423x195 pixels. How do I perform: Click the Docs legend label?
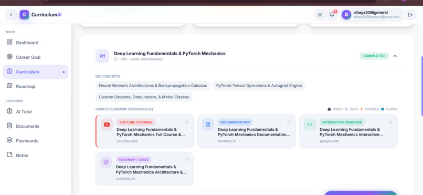pyautogui.click(x=353, y=109)
